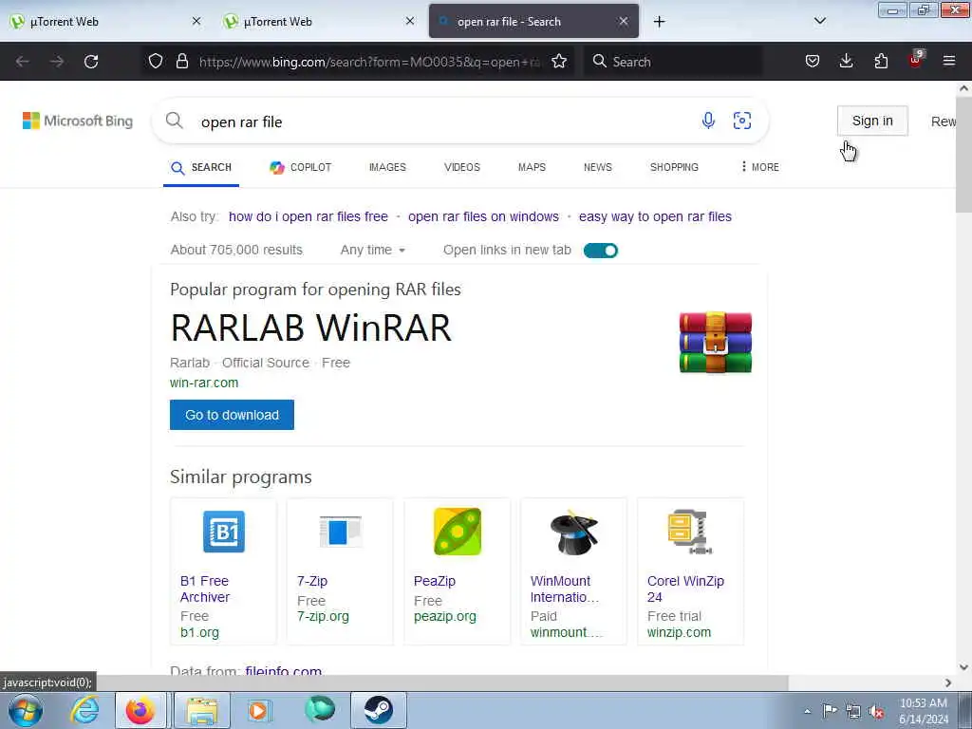972x729 pixels.
Task: Open the 7-Zip program link
Action: click(x=311, y=581)
